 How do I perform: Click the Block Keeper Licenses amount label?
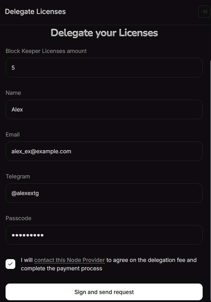pos(46,51)
